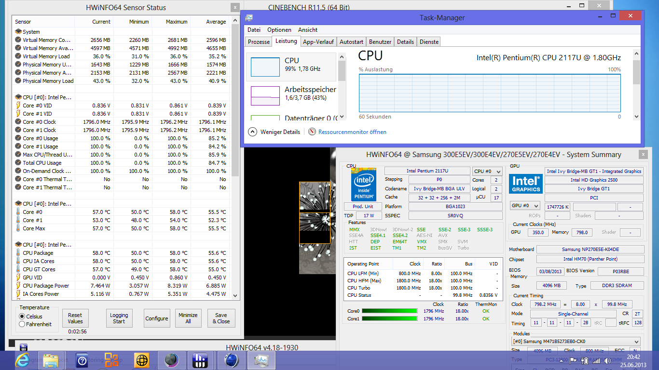Start logging with Logging Start button
Image resolution: width=659 pixels, height=370 pixels.
tap(119, 318)
